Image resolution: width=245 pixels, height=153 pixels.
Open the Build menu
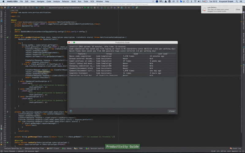pos(73,2)
